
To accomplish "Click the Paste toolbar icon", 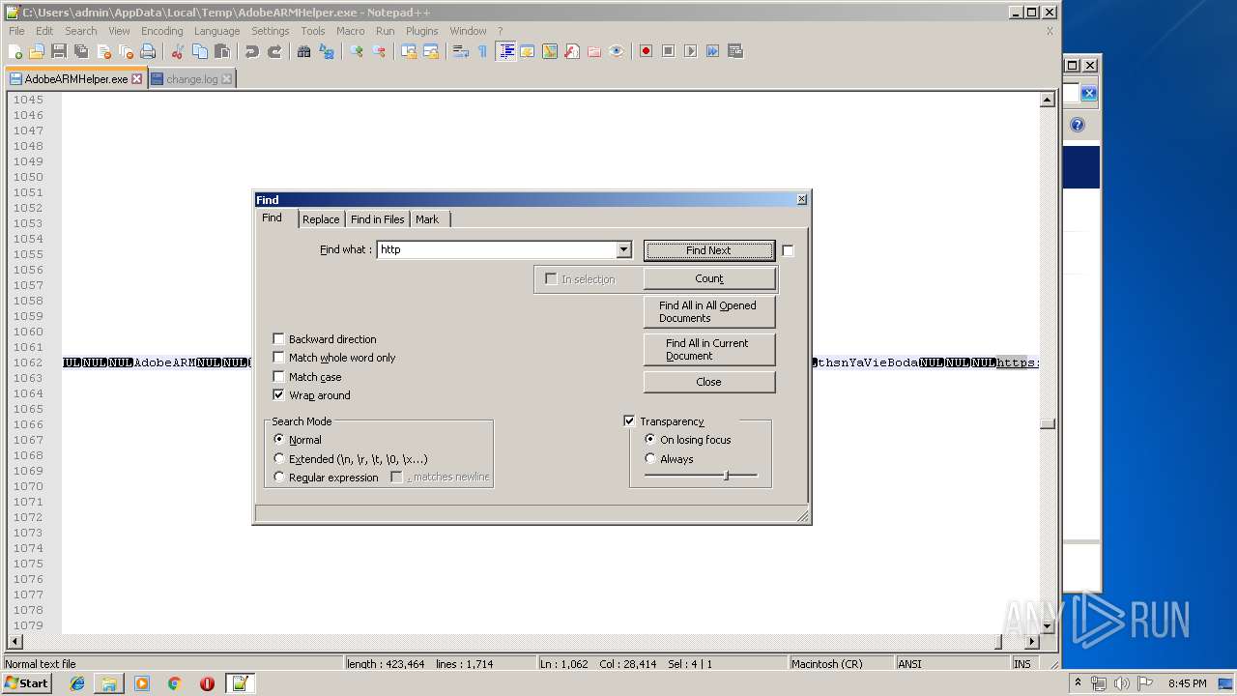I will (x=222, y=51).
